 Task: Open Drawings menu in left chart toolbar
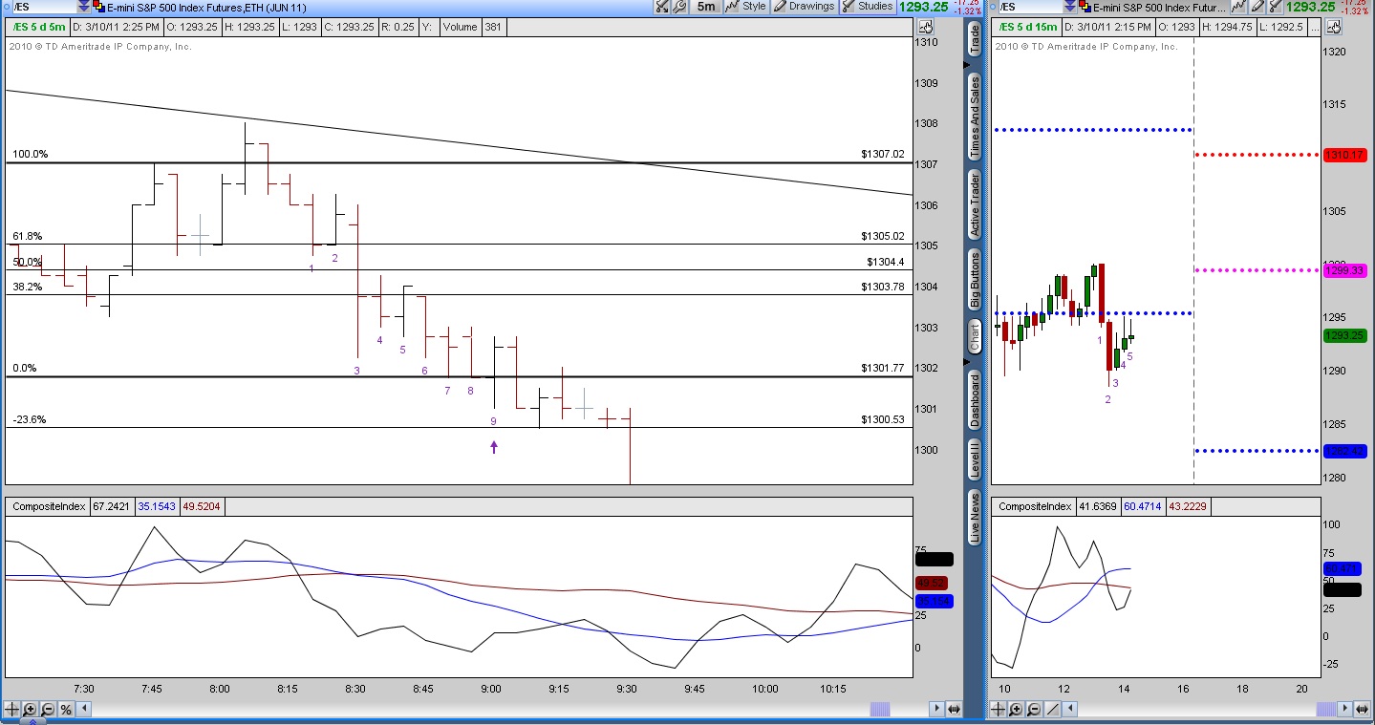(804, 7)
